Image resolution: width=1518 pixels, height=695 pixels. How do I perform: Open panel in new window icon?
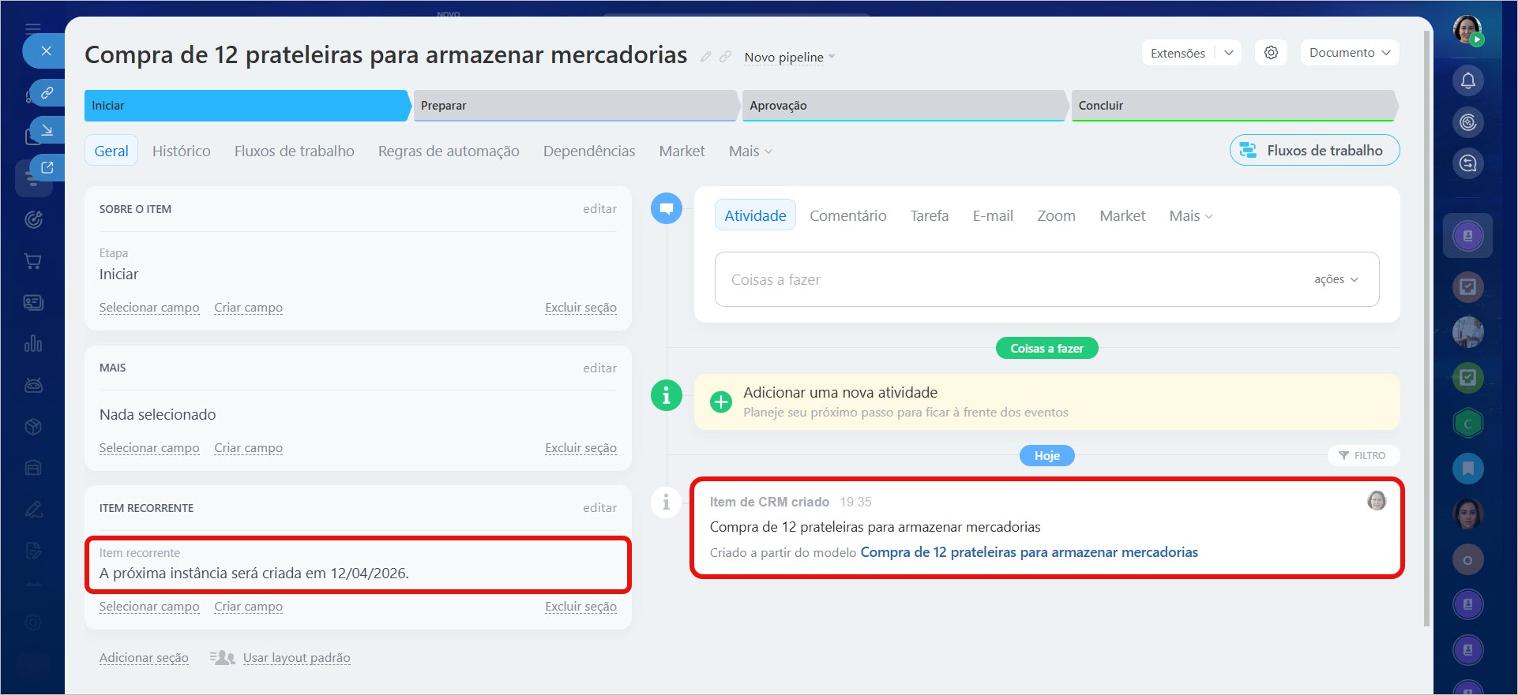47,167
